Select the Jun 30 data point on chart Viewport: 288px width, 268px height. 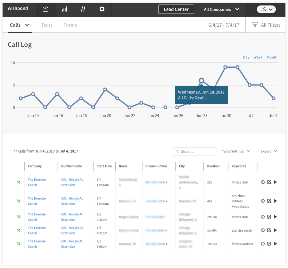pyautogui.click(x=225, y=67)
